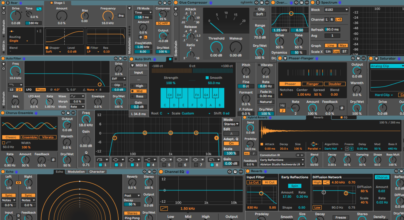The width and height of the screenshot is (404, 220).
Task: Click the Roar SC HPF button
Action: [x=163, y=23]
